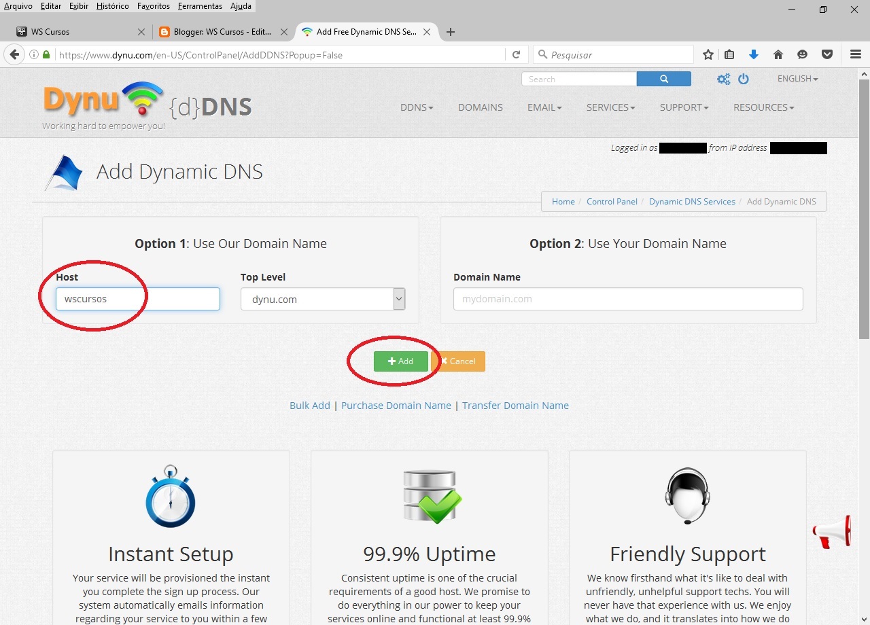Screen dimensions: 870x625
Task: Click the Dynu site Search field
Action: click(579, 79)
